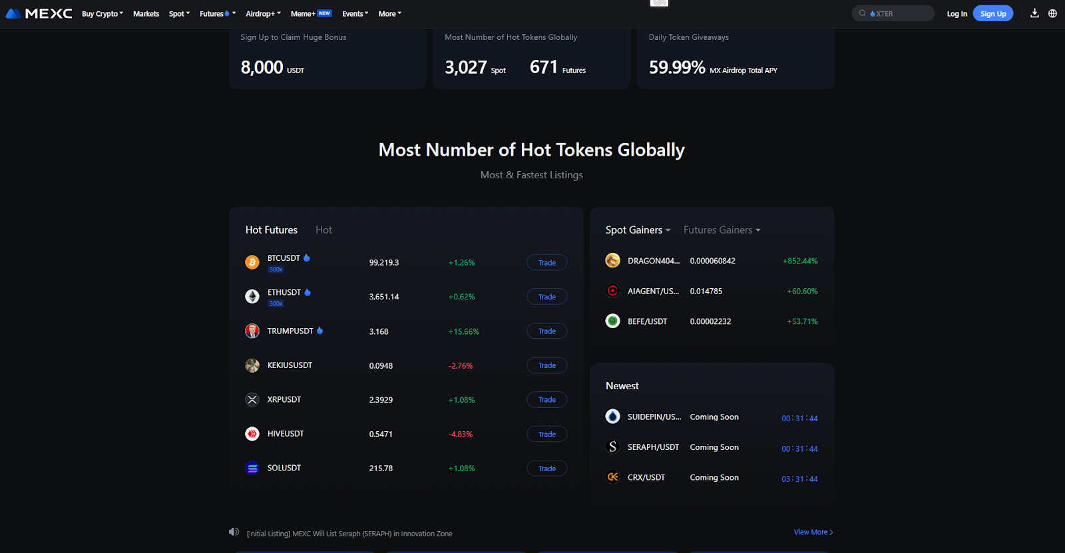This screenshot has height=553, width=1065.
Task: Click the hot flame icon beside BTCUSDT
Action: point(307,258)
